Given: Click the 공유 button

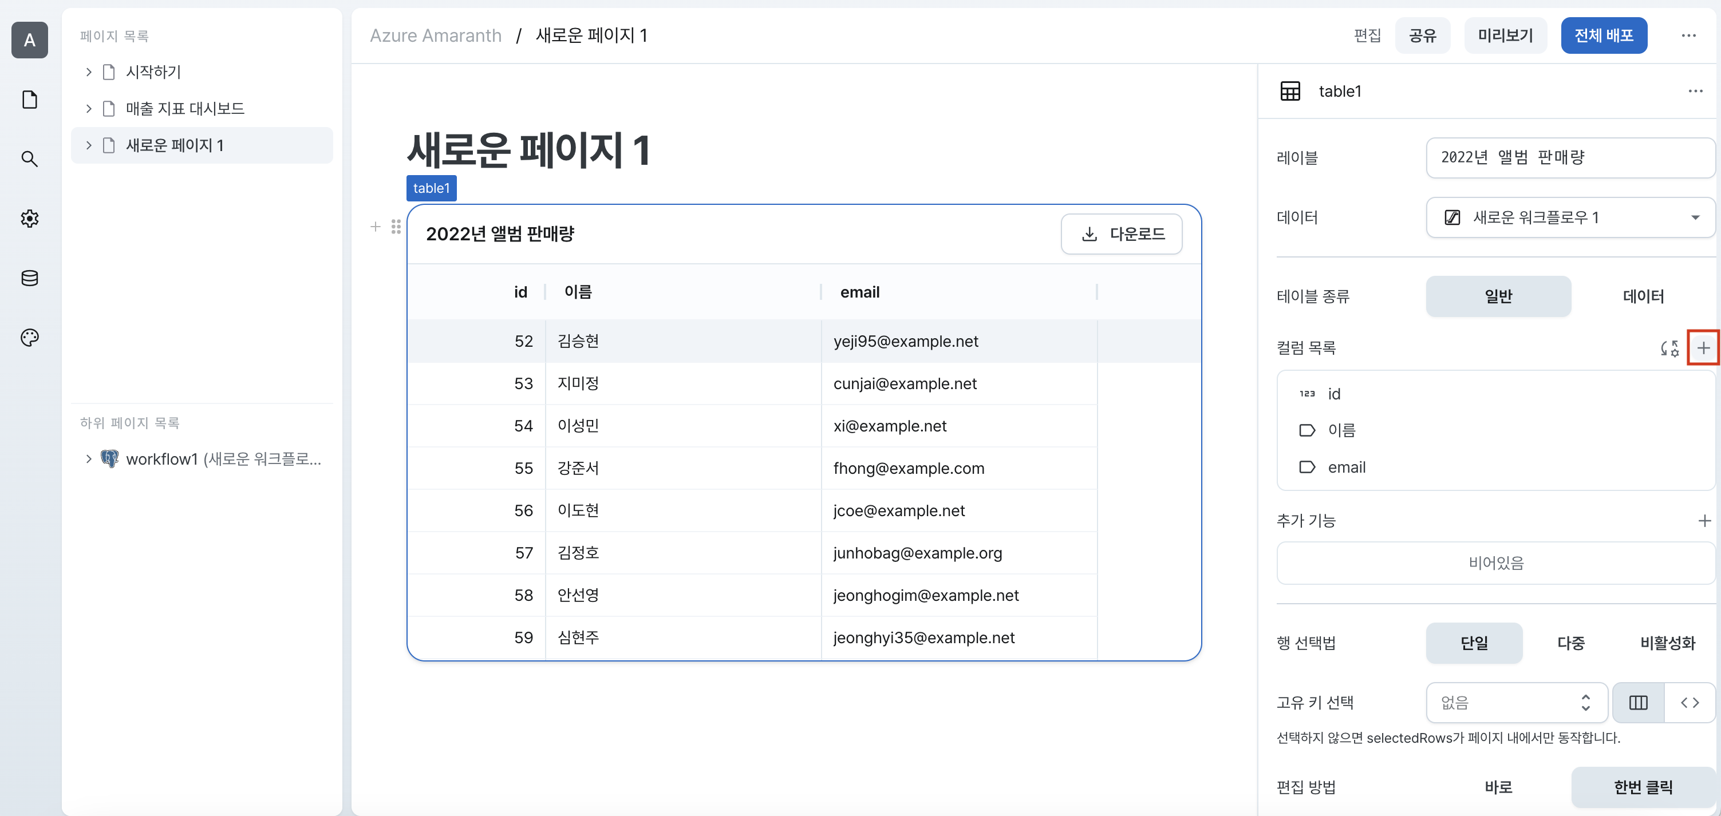Looking at the screenshot, I should [1422, 35].
